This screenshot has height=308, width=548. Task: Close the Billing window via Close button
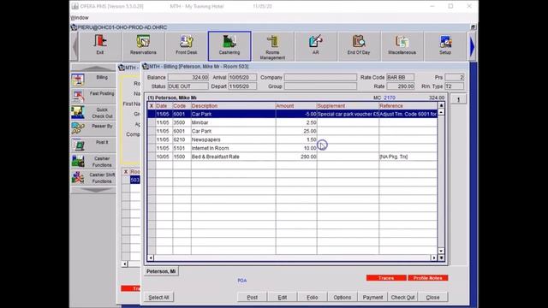click(x=432, y=297)
